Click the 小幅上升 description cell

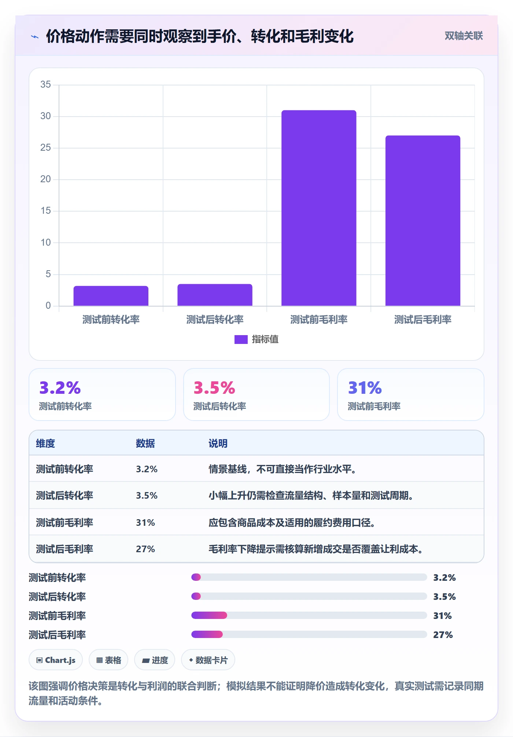click(311, 495)
